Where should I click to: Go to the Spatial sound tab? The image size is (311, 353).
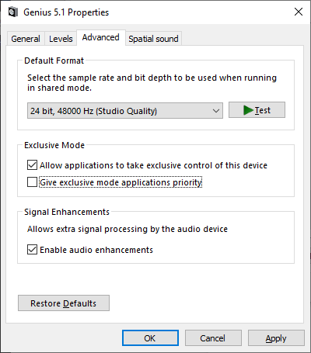tap(153, 39)
